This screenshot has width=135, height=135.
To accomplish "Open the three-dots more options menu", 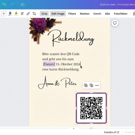I will (x=97, y=85).
